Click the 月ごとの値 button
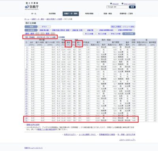 tap(89, 34)
